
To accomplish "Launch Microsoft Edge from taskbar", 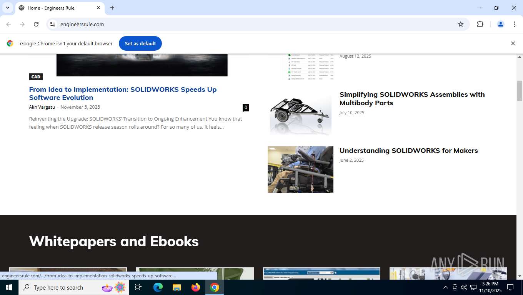I will click(x=158, y=287).
